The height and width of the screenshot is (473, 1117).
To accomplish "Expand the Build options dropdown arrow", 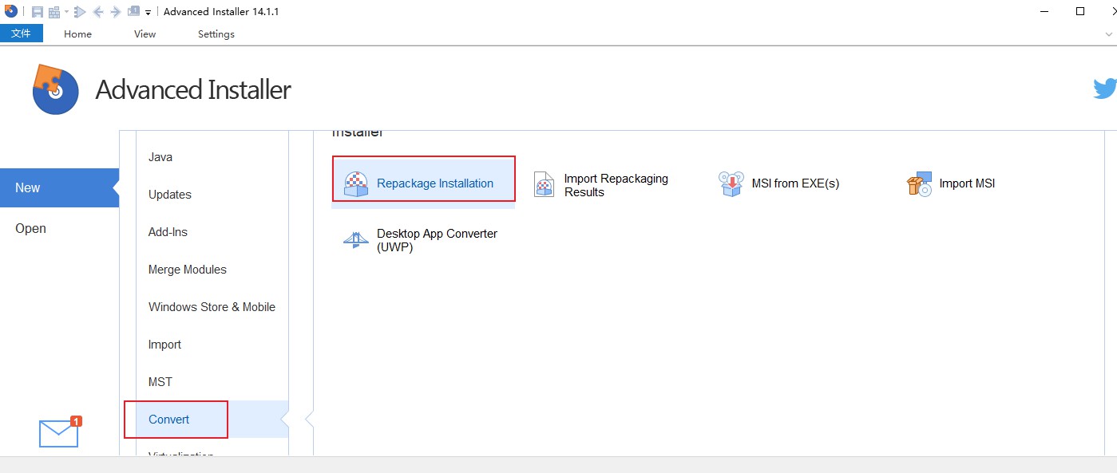I will 67,12.
